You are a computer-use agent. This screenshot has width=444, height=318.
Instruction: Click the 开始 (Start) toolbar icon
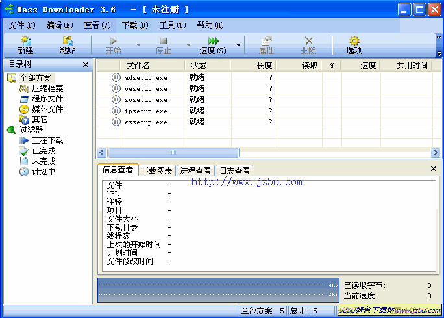tap(113, 46)
